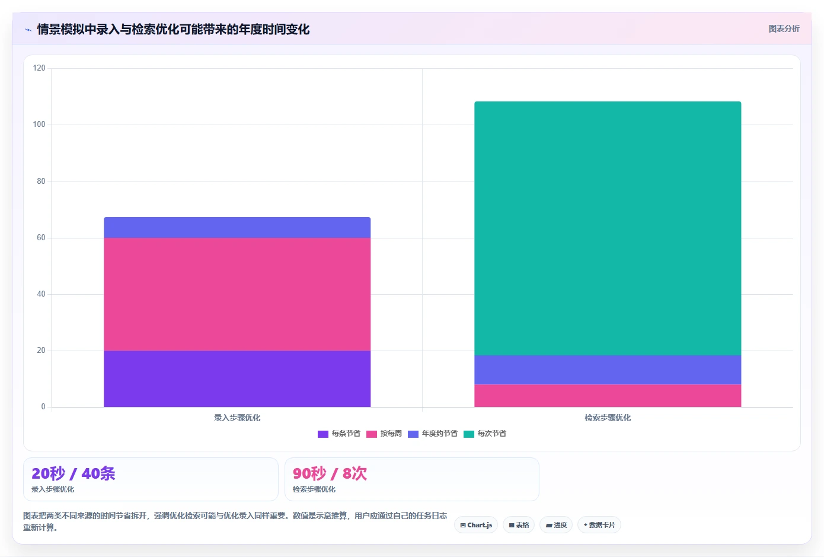824x557 pixels.
Task: Click the chart title 情景模拟中录入与检索优化
Action: tap(173, 29)
